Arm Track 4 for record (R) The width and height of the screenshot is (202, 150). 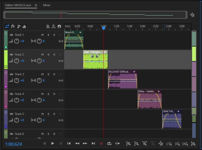click(54, 94)
